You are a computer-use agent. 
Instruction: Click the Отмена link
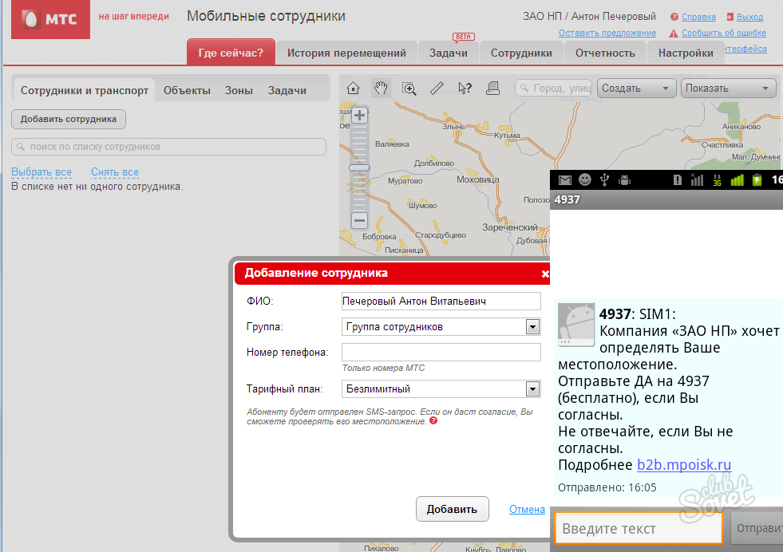tap(527, 510)
